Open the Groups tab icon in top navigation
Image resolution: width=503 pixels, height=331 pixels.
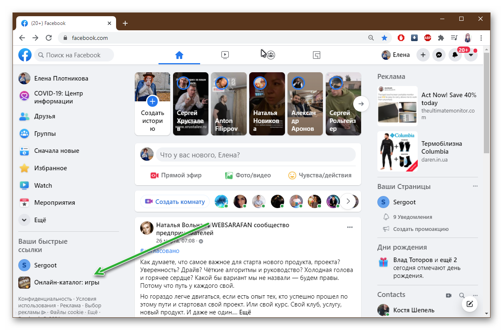pos(271,55)
